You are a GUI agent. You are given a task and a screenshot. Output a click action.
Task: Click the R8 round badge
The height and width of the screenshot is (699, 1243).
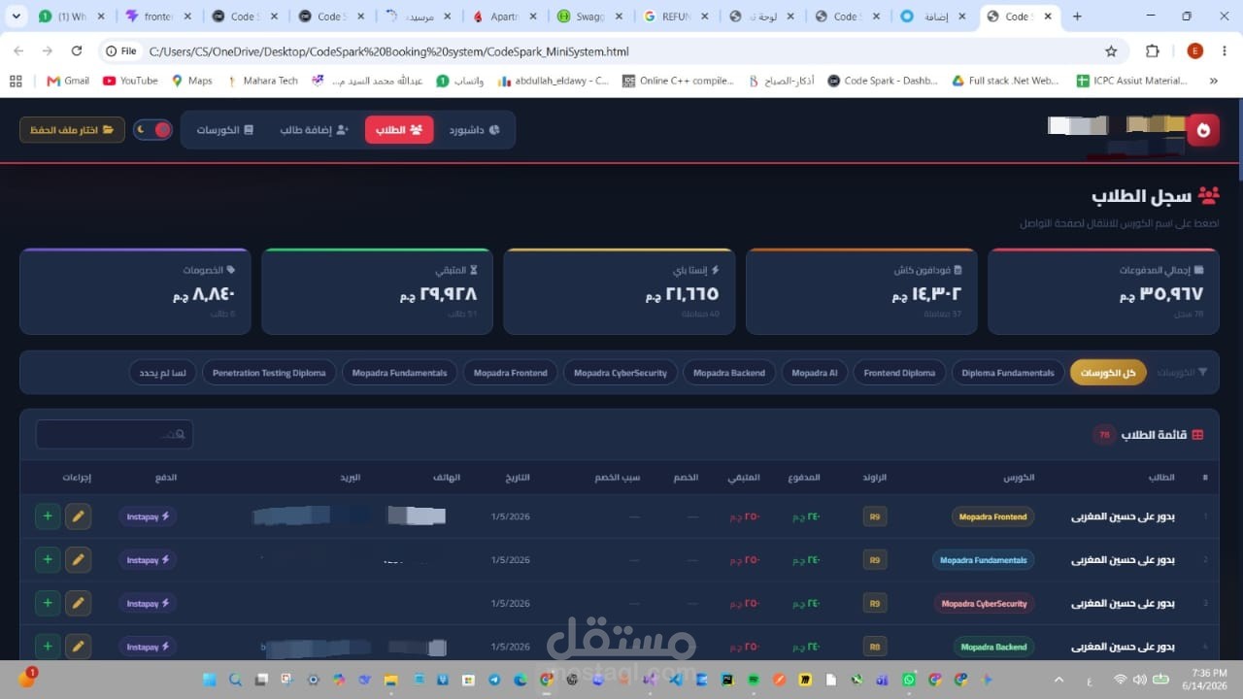click(x=875, y=647)
